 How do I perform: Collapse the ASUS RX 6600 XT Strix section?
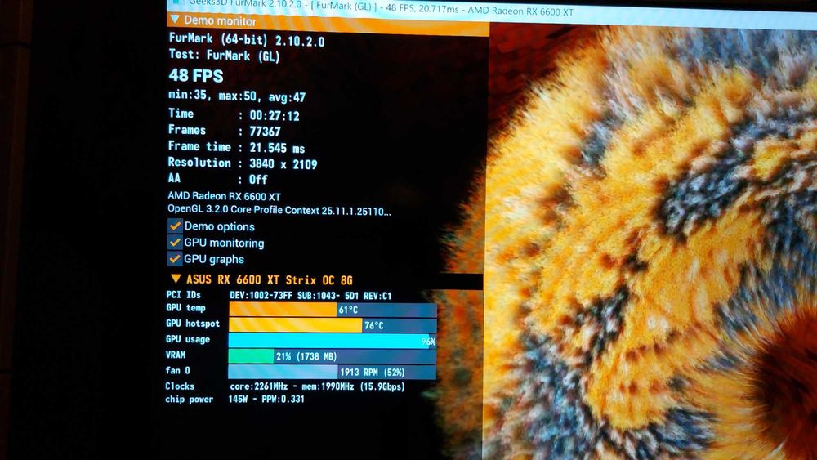pyautogui.click(x=176, y=279)
